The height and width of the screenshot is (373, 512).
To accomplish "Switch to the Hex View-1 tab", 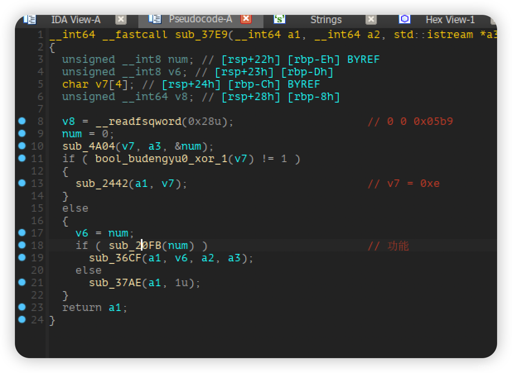I will coord(450,19).
